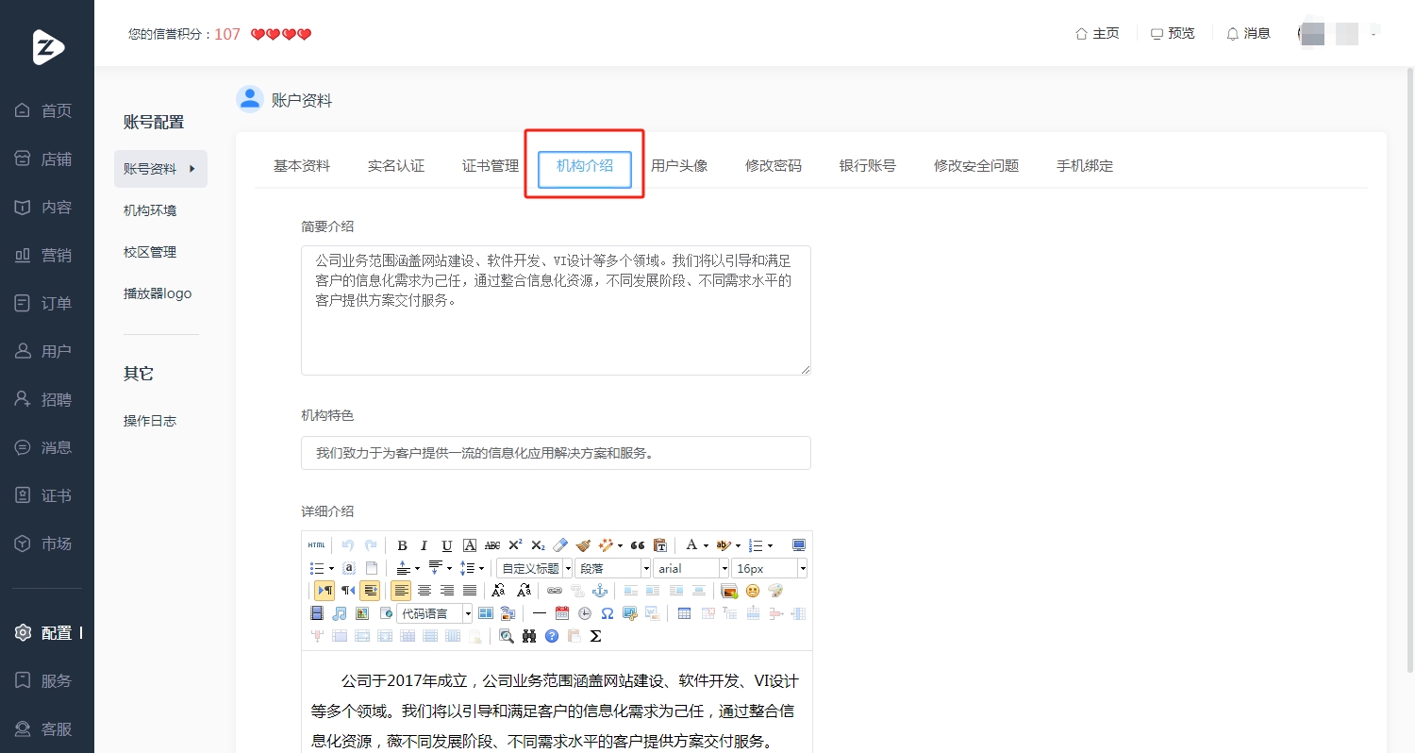This screenshot has width=1415, height=753.
Task: Expand font color dropdown arrow
Action: [x=706, y=545]
